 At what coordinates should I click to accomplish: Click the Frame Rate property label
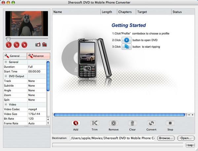(11, 123)
